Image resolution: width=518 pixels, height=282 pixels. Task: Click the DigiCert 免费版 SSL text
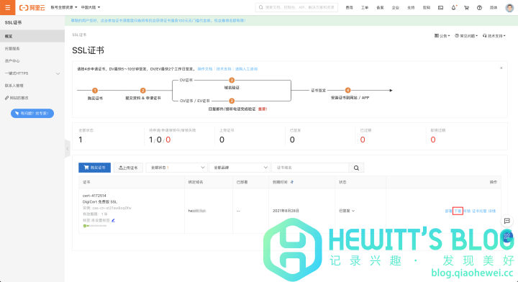point(100,201)
